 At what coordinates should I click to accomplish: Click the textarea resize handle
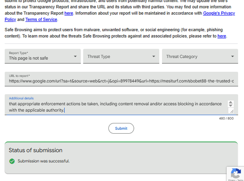(x=232, y=111)
